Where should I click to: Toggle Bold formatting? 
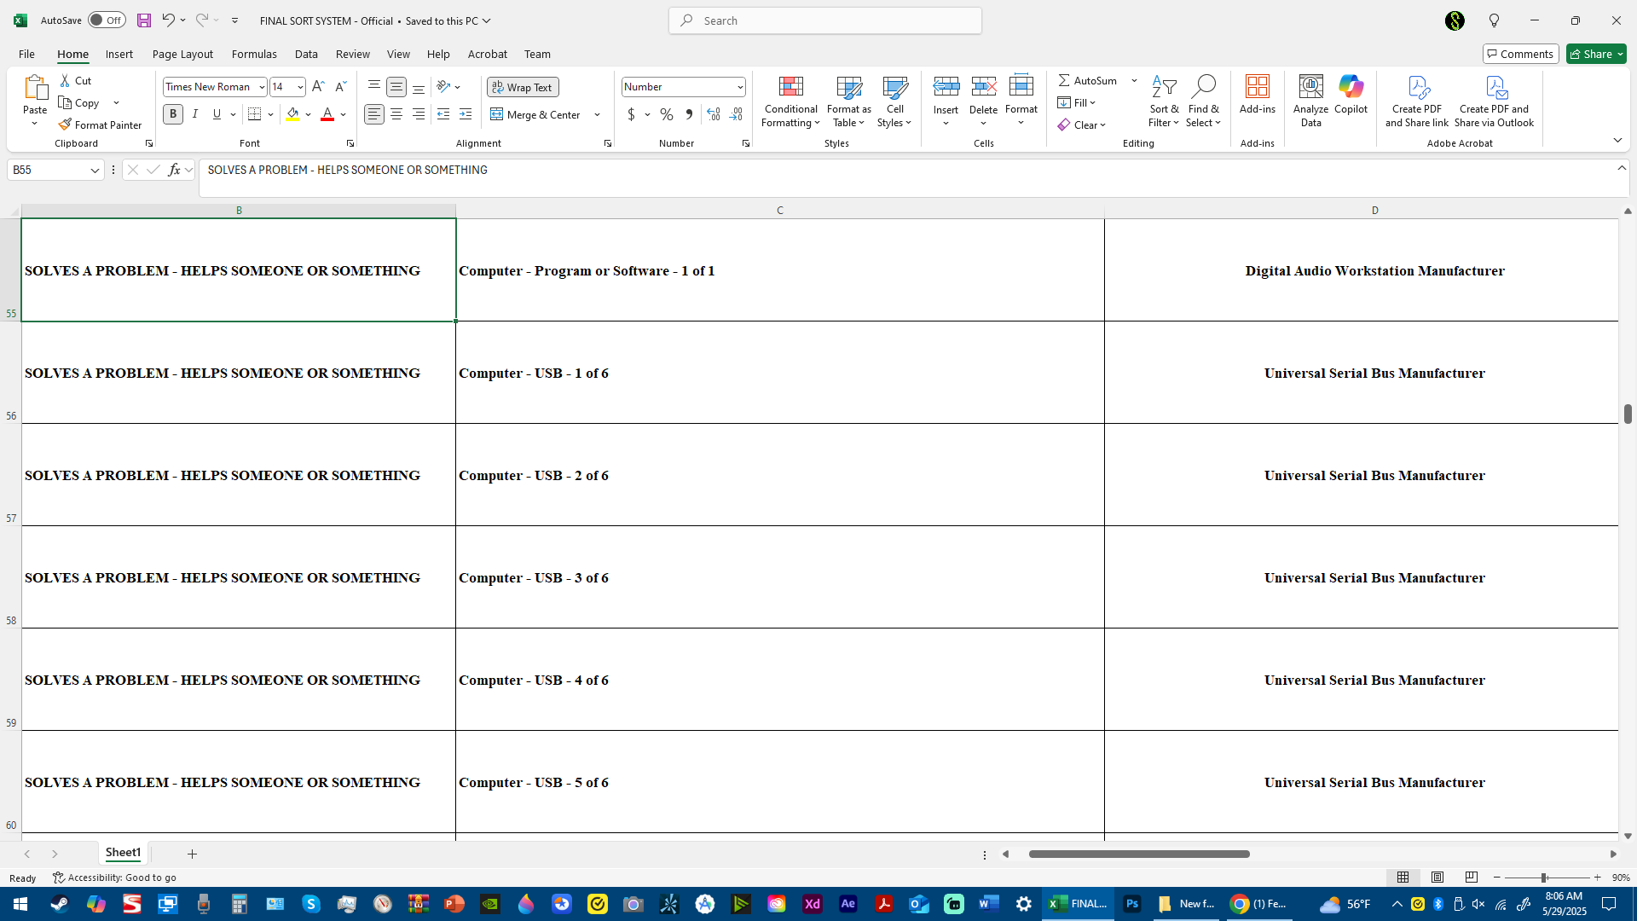tap(173, 114)
